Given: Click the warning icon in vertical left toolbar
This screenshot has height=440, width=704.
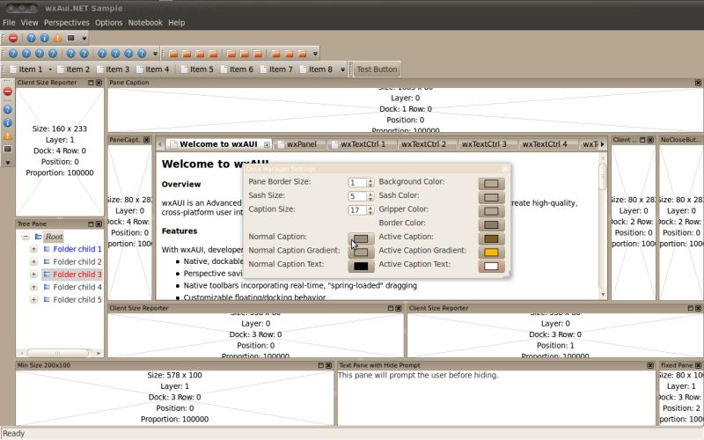Looking at the screenshot, I should [x=8, y=136].
